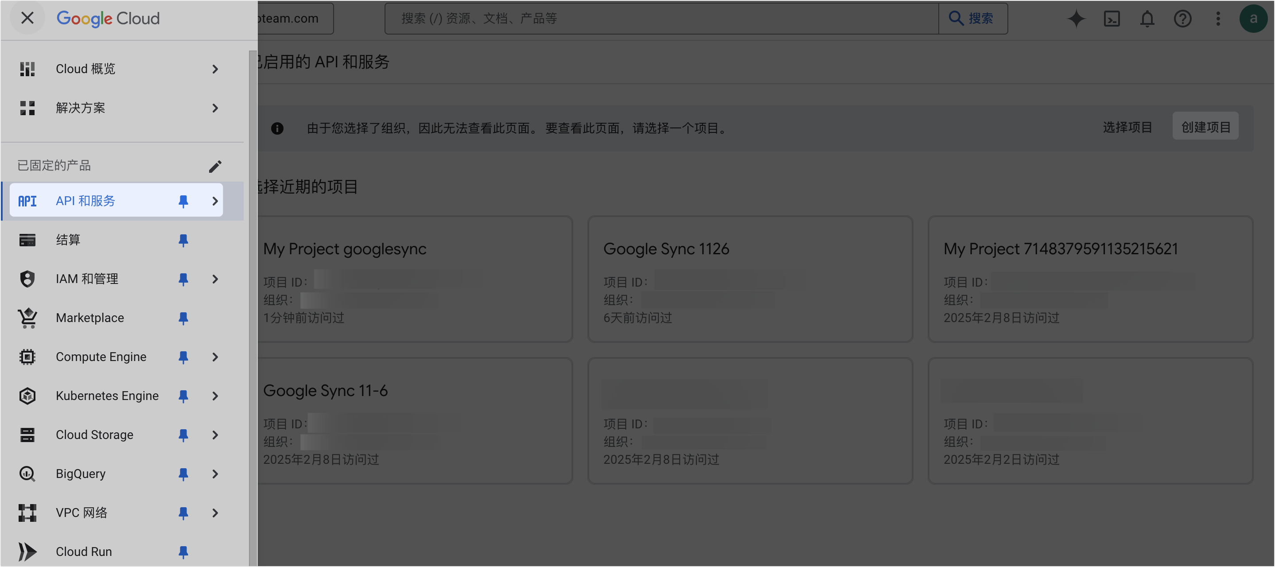Open the Google Sync 1126 project card
Screen dimensions: 1275x567
pos(750,279)
